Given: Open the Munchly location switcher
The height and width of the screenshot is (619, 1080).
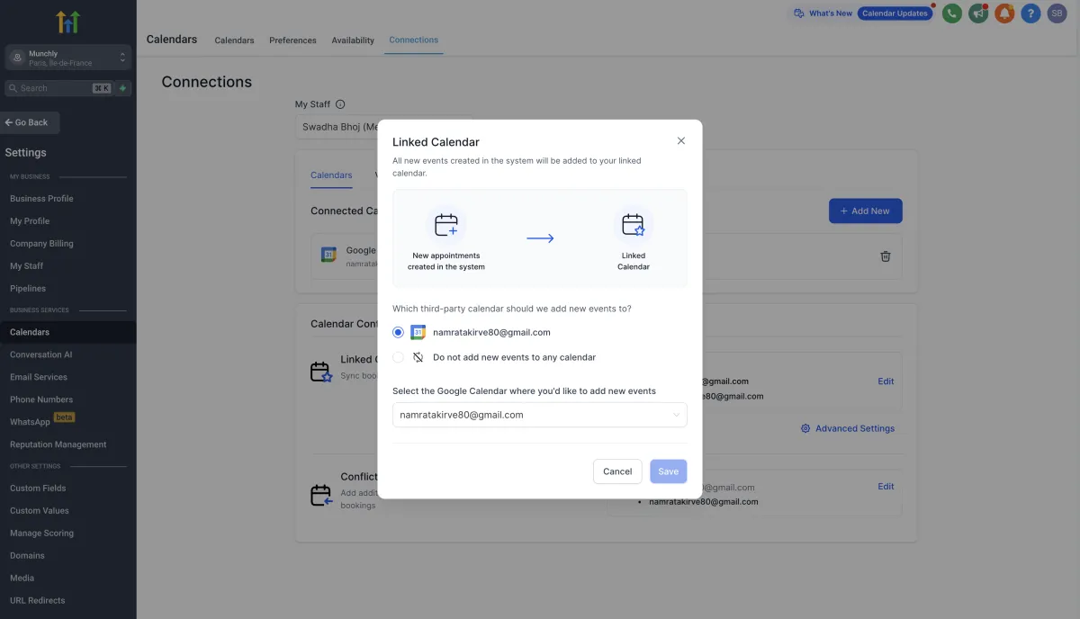Looking at the screenshot, I should 68,58.
